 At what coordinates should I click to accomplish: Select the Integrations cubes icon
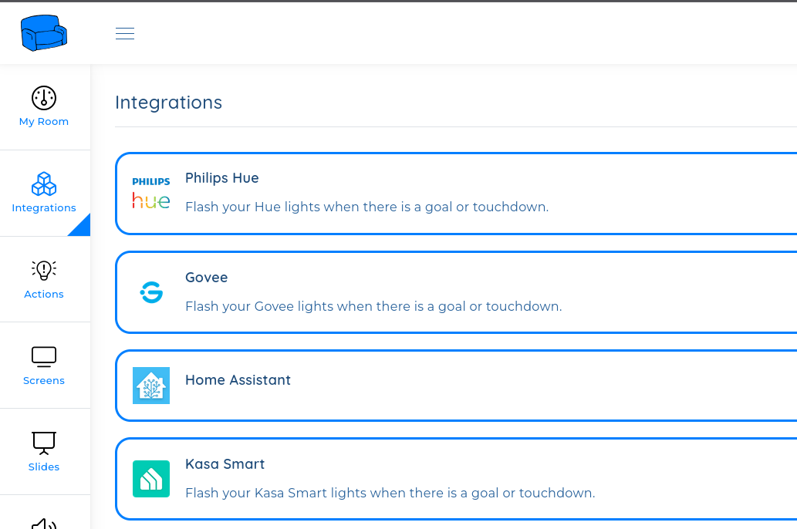44,184
